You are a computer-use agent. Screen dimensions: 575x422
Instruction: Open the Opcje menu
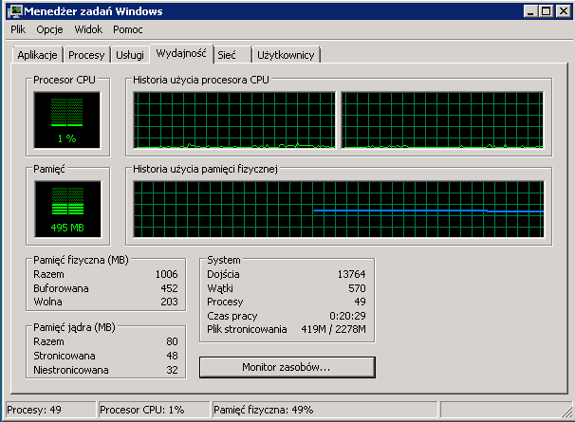click(49, 29)
